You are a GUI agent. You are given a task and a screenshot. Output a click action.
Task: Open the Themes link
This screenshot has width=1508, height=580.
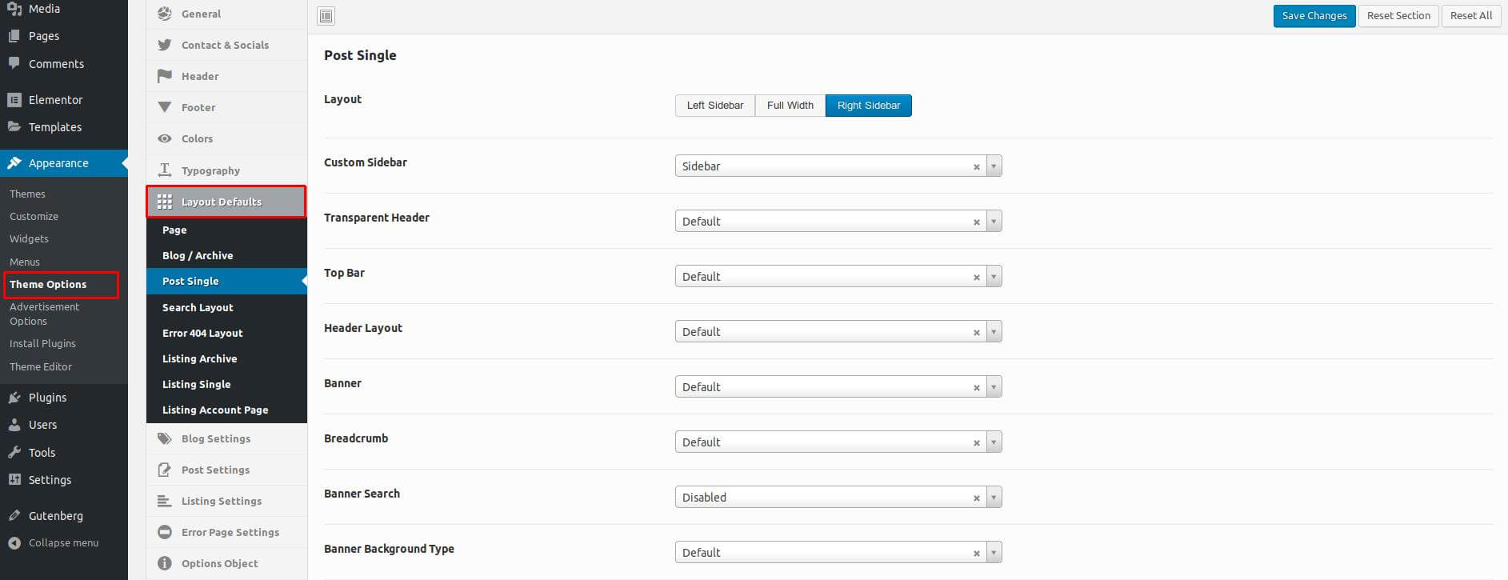point(27,194)
